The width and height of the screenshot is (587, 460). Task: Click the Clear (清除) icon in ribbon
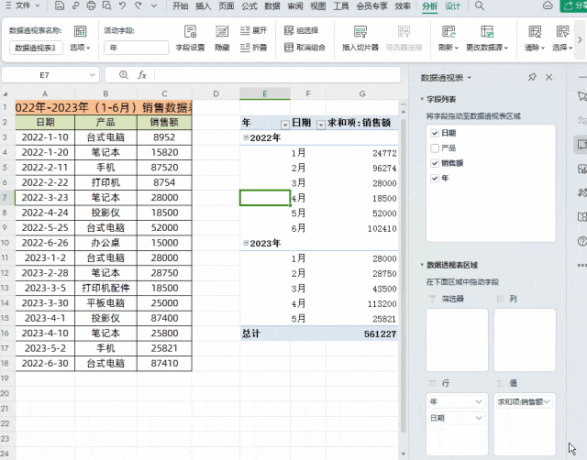535,32
